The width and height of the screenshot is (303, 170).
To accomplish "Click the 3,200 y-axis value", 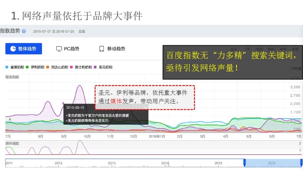I will point(295,87).
